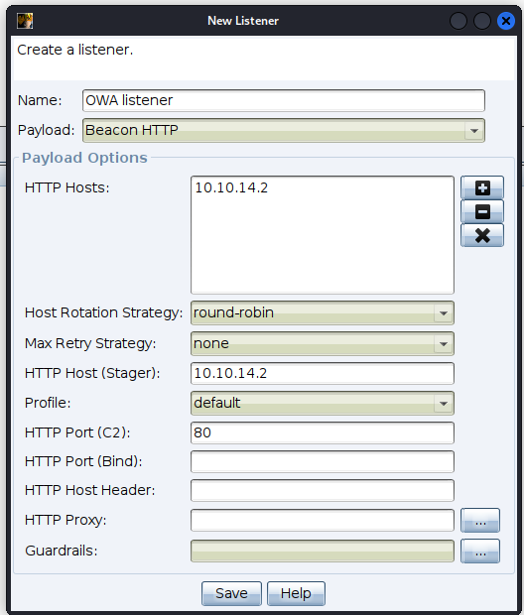524x615 pixels.
Task: Click the 'Max Retry Strategy:' label
Action: tap(90, 343)
